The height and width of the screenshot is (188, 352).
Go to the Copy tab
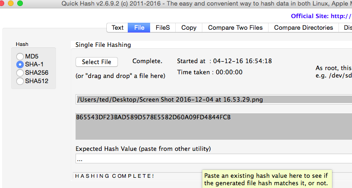(189, 27)
